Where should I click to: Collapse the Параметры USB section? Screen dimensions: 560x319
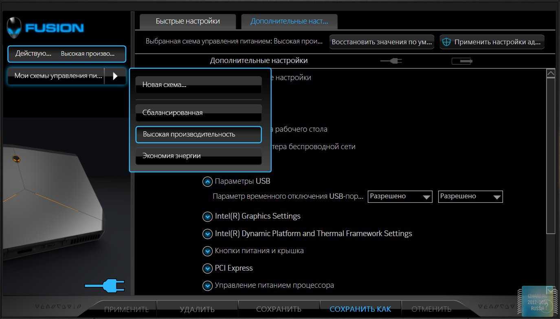coord(207,181)
